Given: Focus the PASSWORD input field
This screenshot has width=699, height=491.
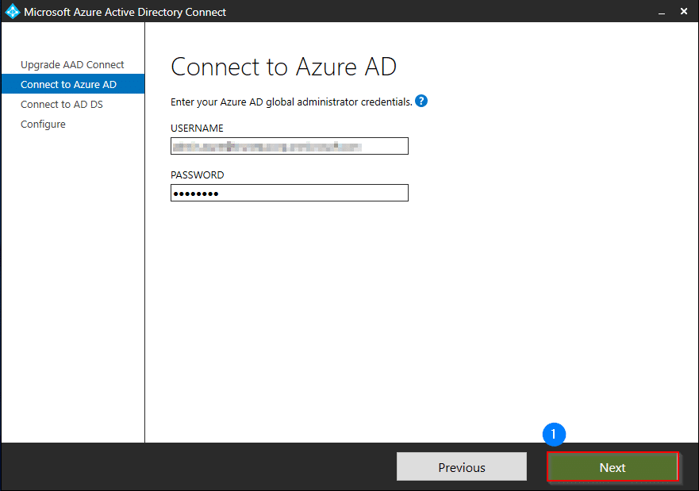Looking at the screenshot, I should point(290,193).
